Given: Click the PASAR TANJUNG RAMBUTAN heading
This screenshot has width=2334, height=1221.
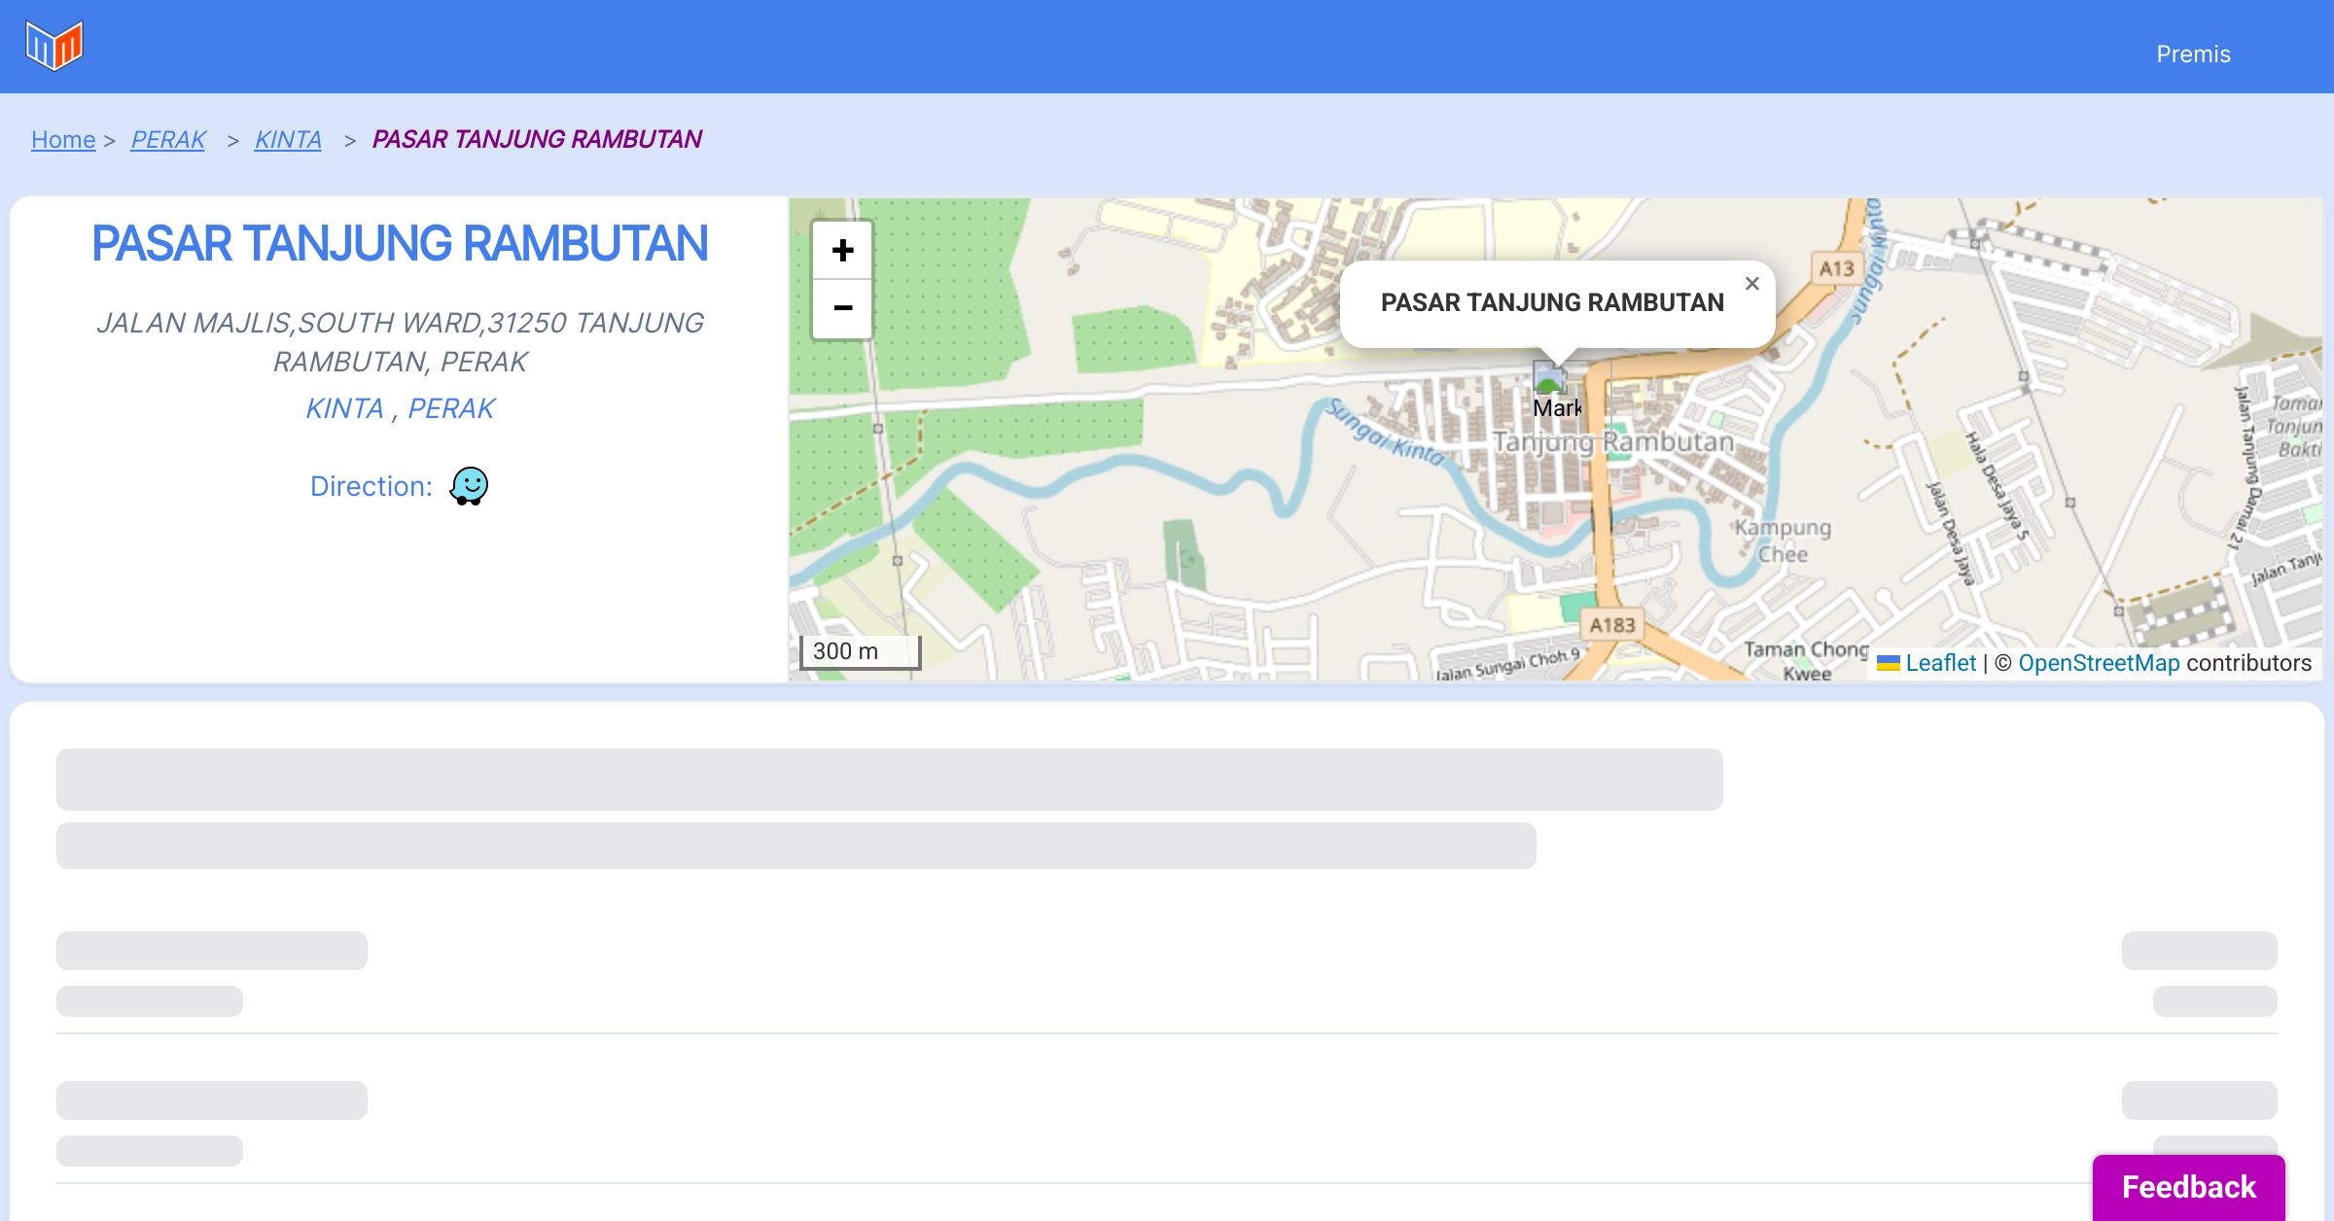Looking at the screenshot, I should tap(400, 244).
